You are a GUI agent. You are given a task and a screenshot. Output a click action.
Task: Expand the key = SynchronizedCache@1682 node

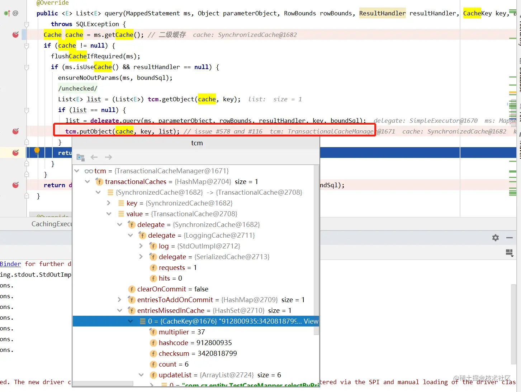click(109, 203)
